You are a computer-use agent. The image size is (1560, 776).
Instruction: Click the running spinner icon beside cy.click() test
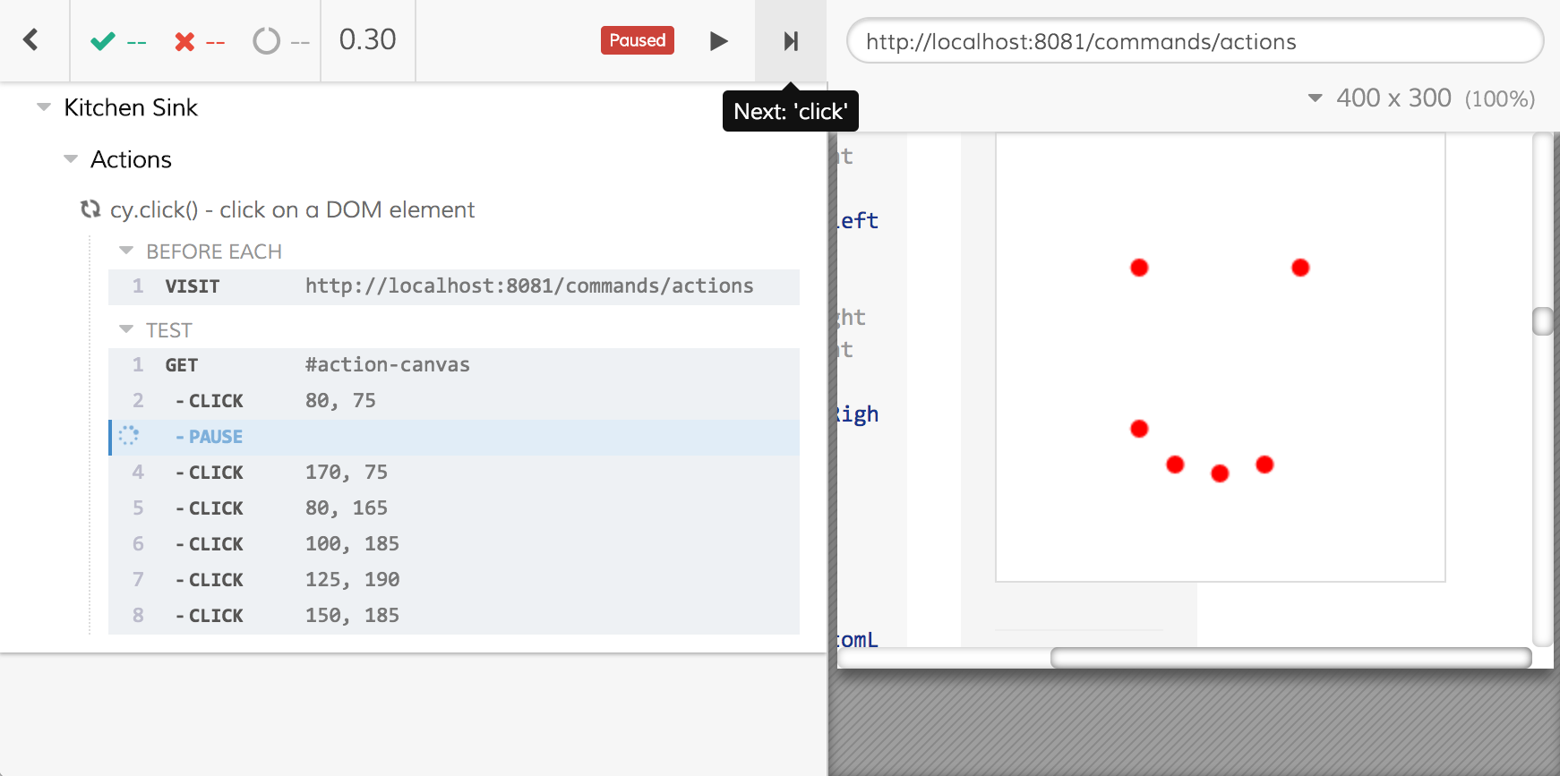click(x=90, y=209)
